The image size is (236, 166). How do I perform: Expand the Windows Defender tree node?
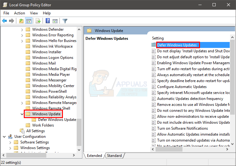pyautogui.click(x=22, y=29)
